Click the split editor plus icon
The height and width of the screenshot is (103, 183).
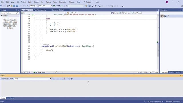pos(158,13)
